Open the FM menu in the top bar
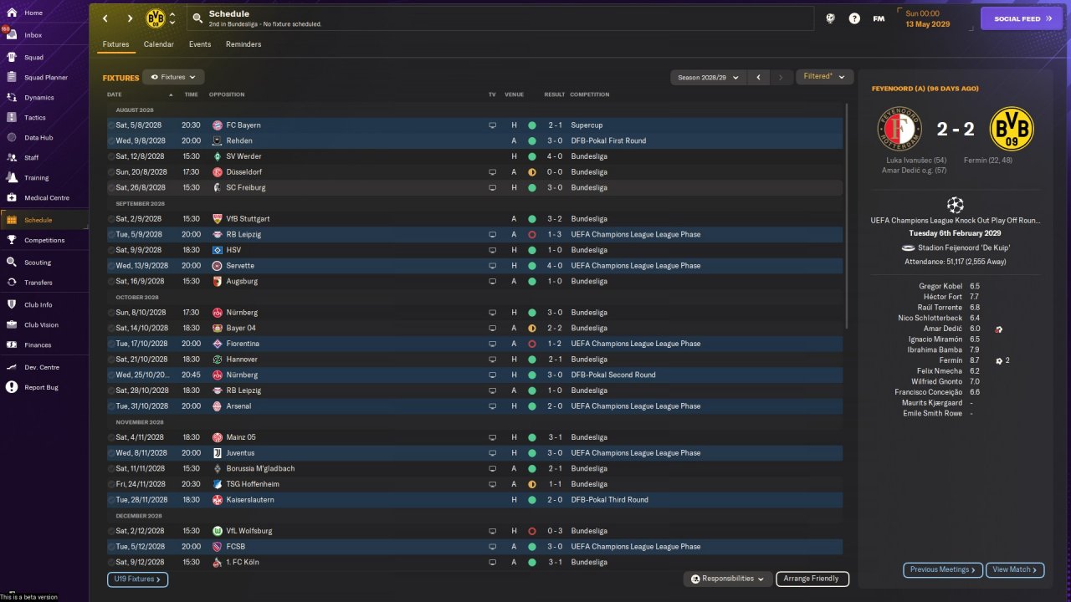1071x602 pixels. [879, 18]
